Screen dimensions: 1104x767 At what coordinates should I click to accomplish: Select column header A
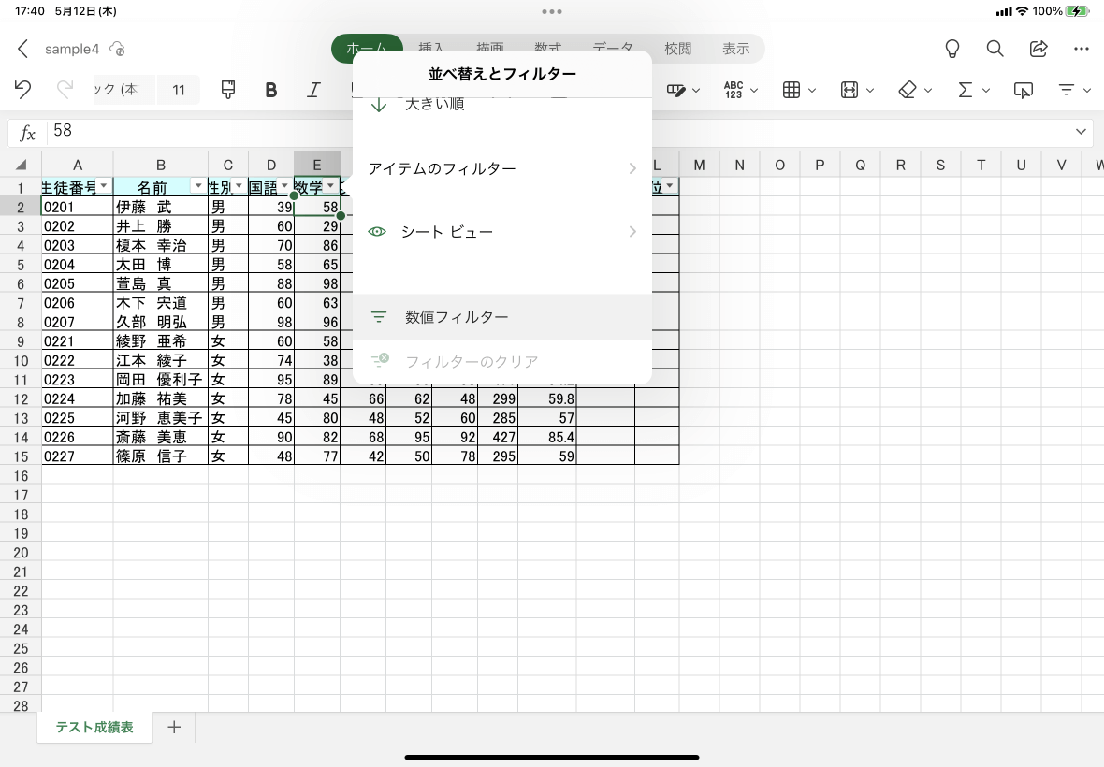pos(78,165)
